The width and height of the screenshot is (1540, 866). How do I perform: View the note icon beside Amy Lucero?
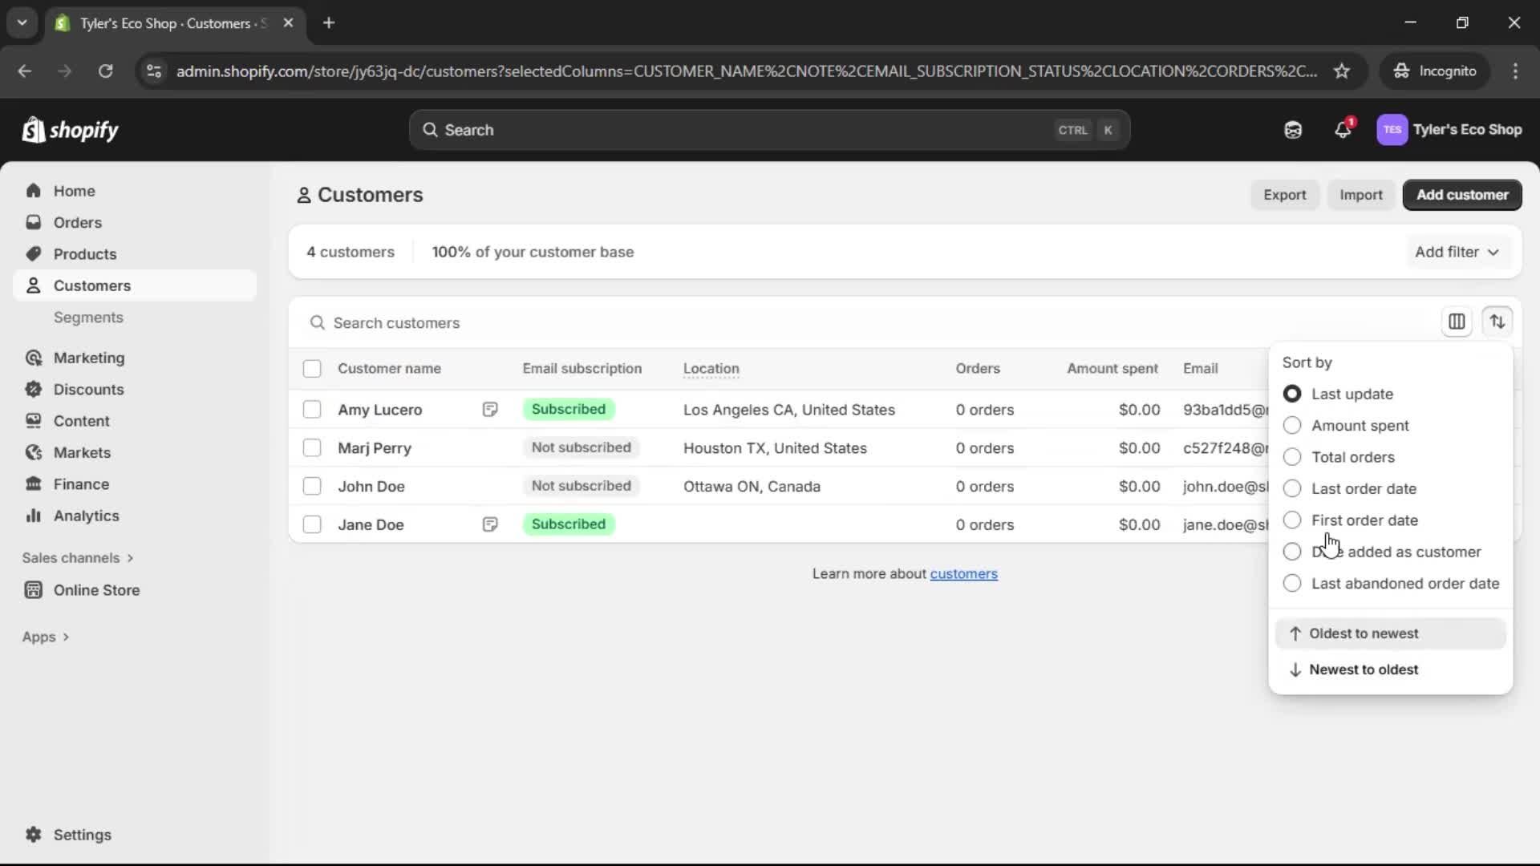(490, 410)
